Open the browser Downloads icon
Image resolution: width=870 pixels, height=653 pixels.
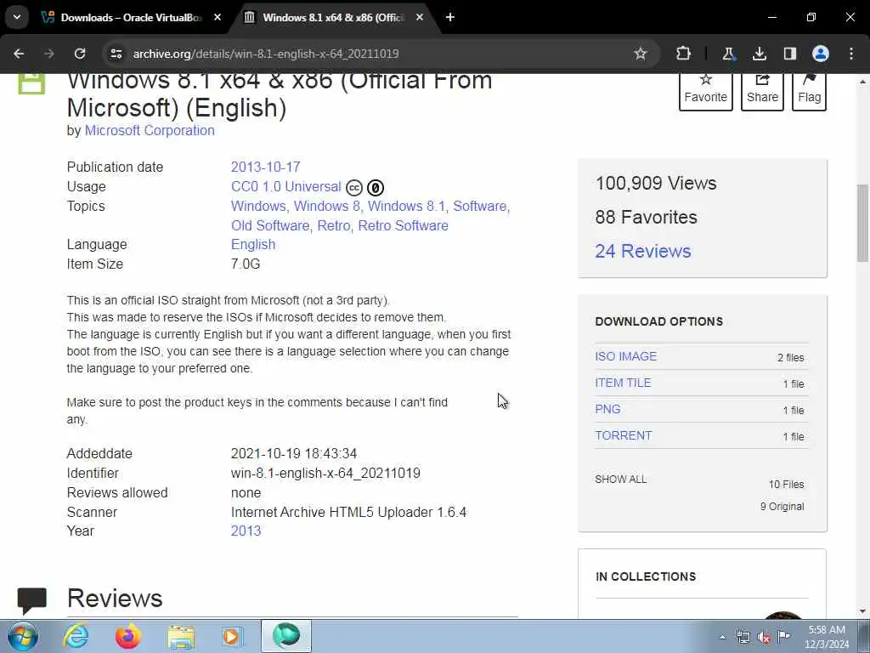coord(759,54)
